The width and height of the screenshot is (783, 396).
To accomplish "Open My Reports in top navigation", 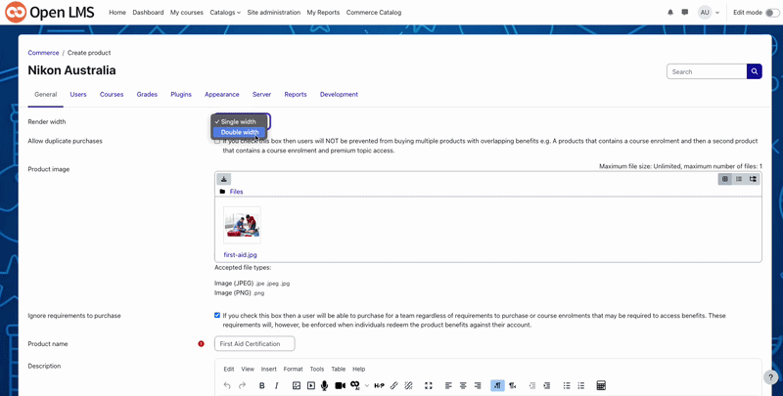I will pyautogui.click(x=323, y=13).
